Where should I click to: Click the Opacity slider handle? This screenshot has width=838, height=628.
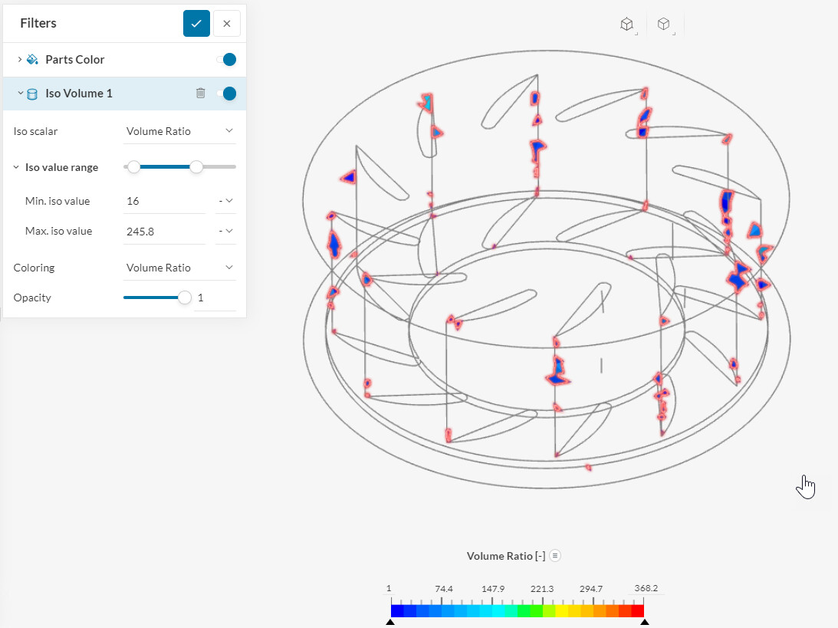pos(184,298)
